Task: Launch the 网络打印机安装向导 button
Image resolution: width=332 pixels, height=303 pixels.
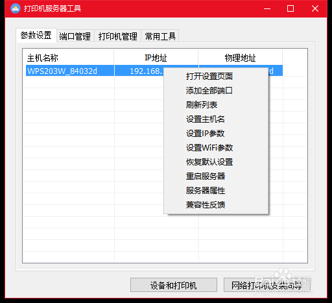Action: point(267,285)
